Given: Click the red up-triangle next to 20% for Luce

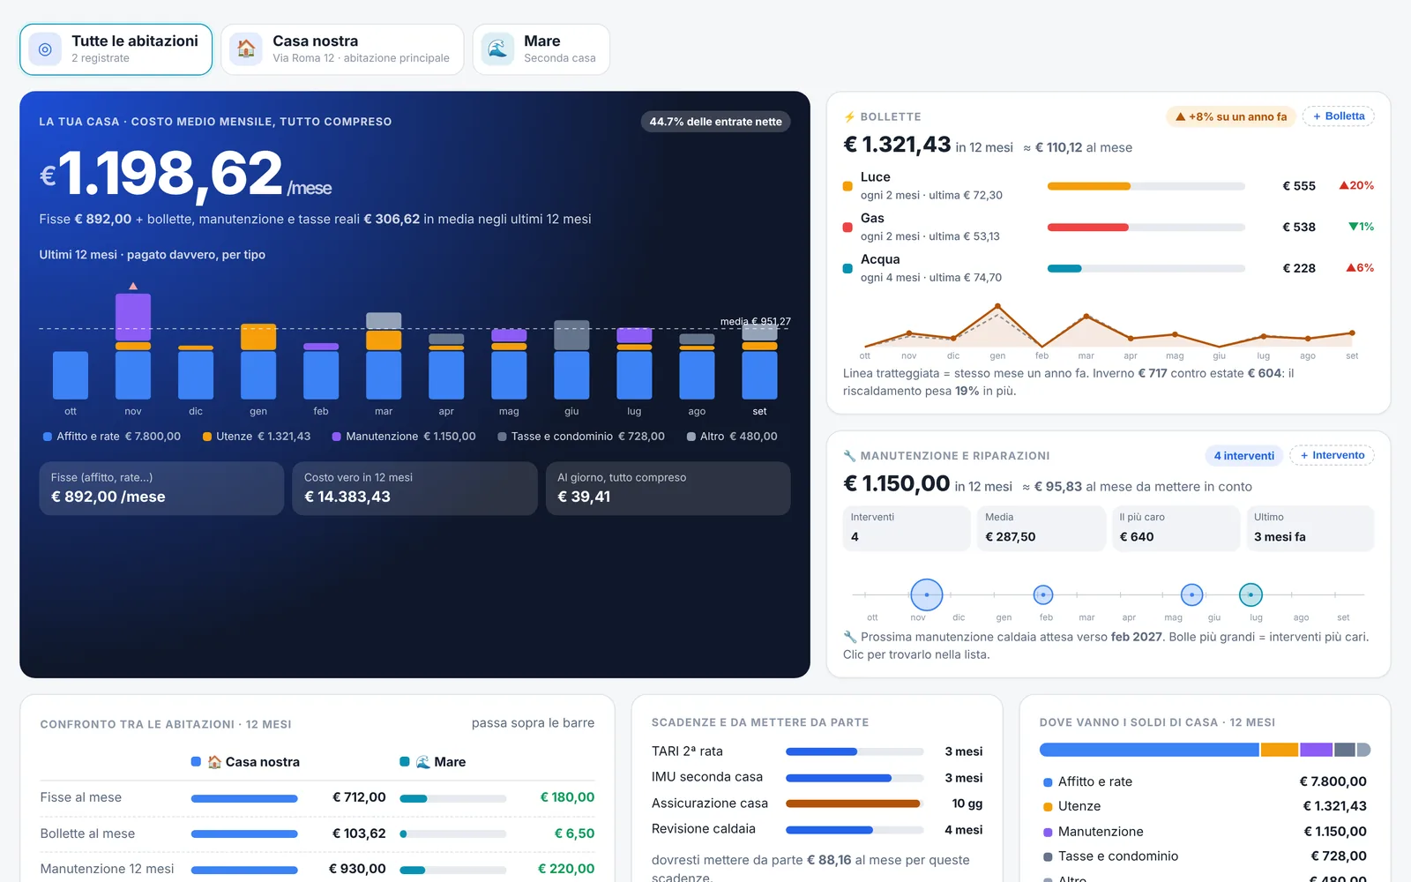Looking at the screenshot, I should 1344,185.
